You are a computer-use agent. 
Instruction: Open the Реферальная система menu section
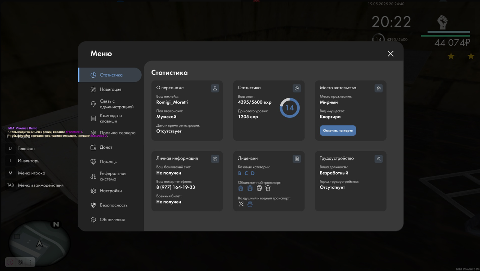pos(110,176)
